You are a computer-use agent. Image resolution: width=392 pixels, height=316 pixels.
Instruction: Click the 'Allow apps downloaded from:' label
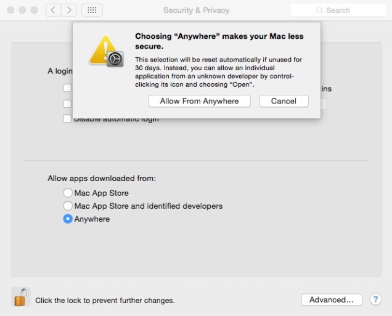pyautogui.click(x=102, y=179)
